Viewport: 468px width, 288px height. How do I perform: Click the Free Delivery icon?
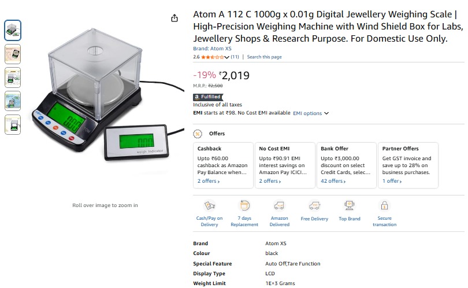pos(314,206)
